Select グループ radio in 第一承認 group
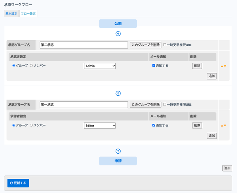237x193 pixels. 14,125
